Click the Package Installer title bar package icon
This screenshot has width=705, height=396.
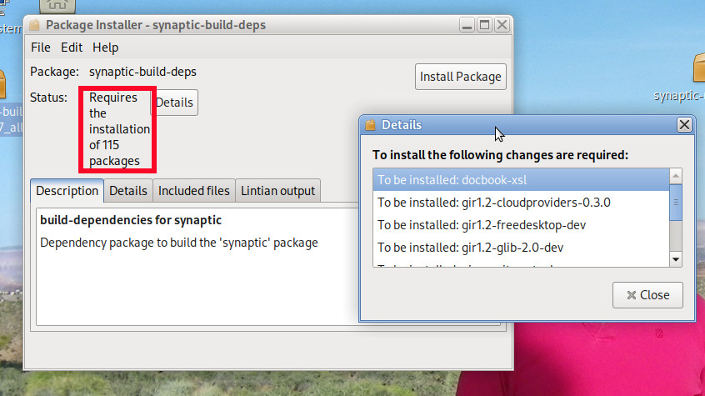[35, 25]
